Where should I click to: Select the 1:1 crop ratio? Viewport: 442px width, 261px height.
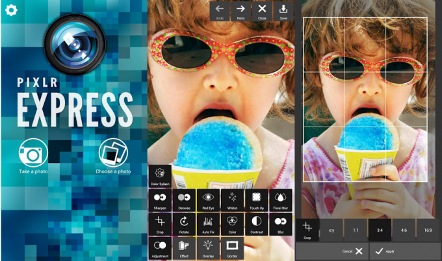(x=356, y=230)
